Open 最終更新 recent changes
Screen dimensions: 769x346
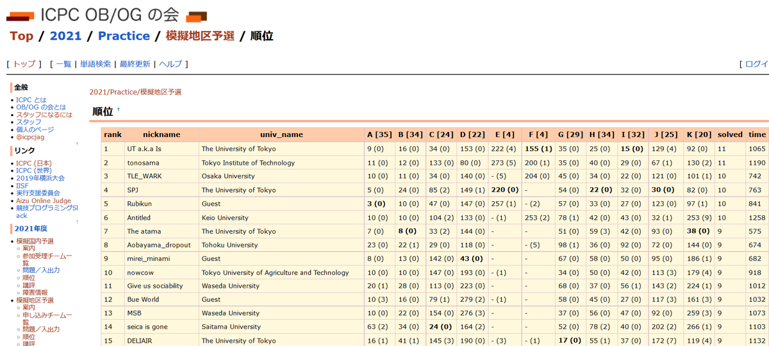[x=135, y=64]
